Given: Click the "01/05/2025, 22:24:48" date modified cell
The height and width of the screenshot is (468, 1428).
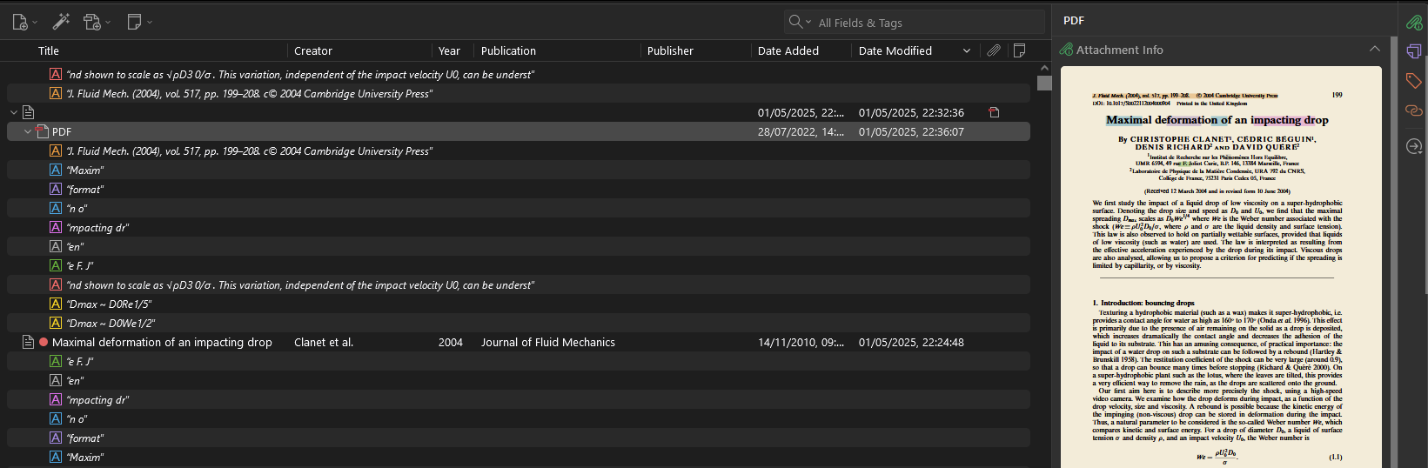Looking at the screenshot, I should (x=911, y=342).
